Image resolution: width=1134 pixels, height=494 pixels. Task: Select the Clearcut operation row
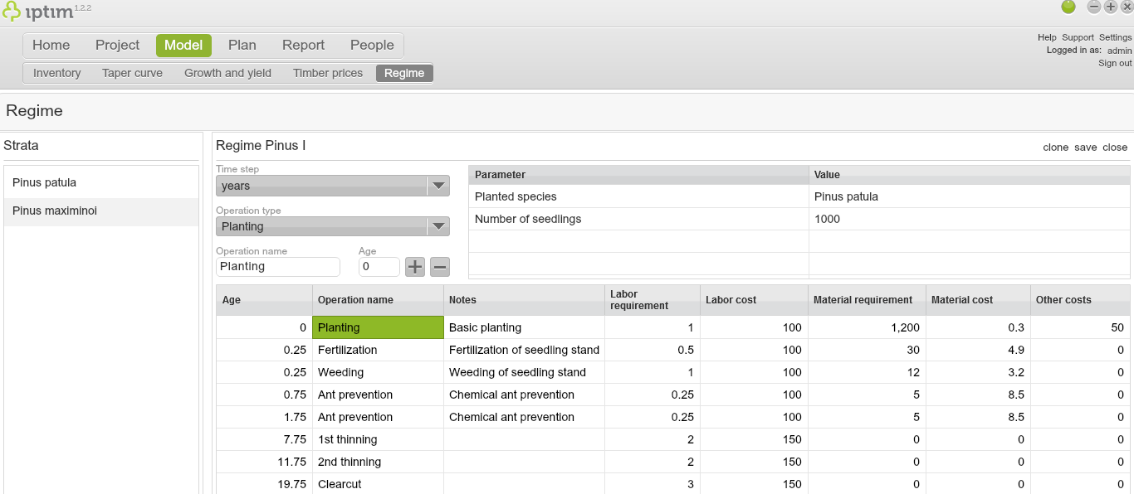click(340, 484)
